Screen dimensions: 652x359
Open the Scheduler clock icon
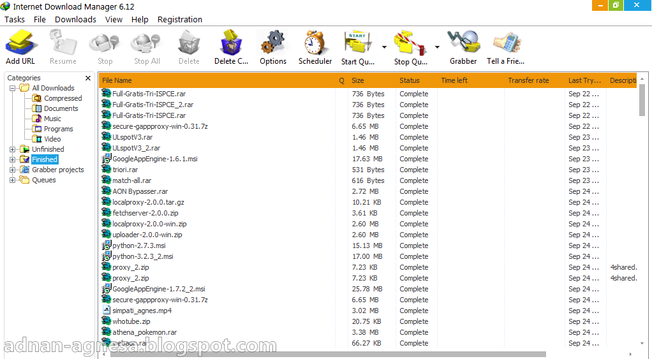[315, 42]
